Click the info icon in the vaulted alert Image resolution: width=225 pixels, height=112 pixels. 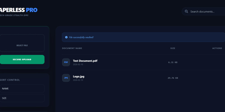pos(66,37)
